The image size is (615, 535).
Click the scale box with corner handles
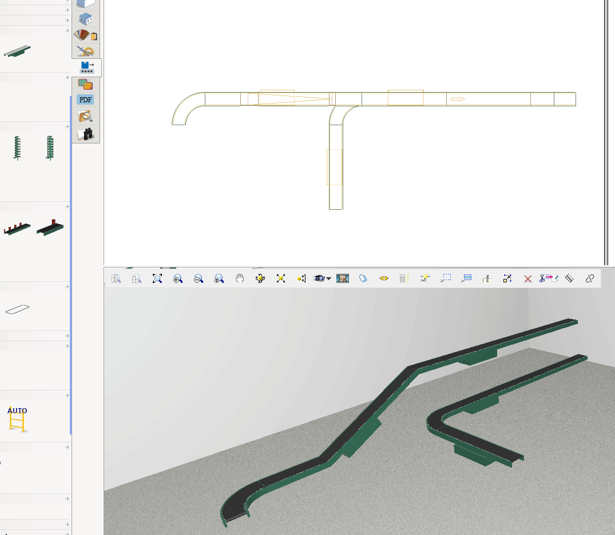tap(507, 279)
